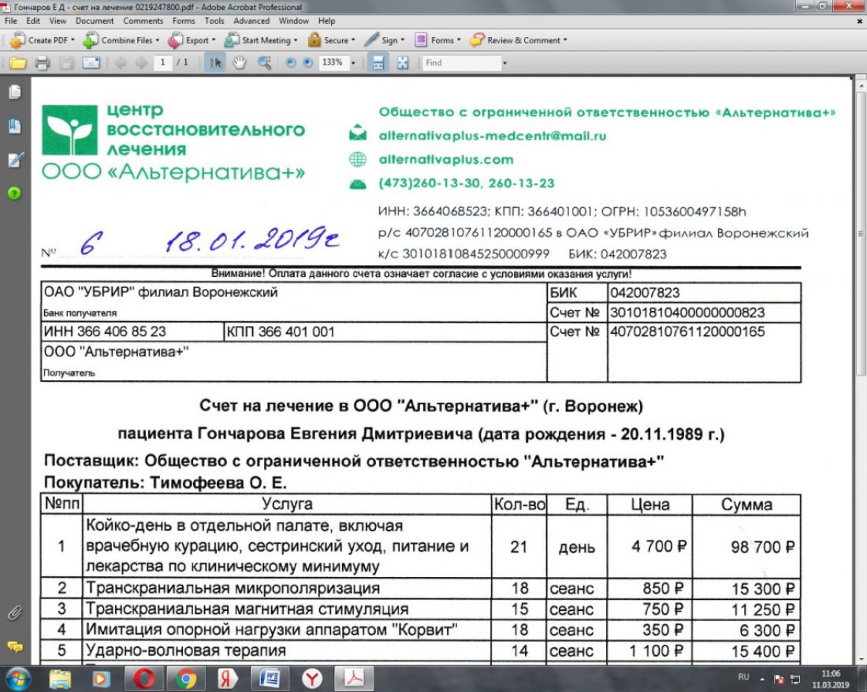Open the Edit menu
This screenshot has height=692, width=867.
(33, 21)
